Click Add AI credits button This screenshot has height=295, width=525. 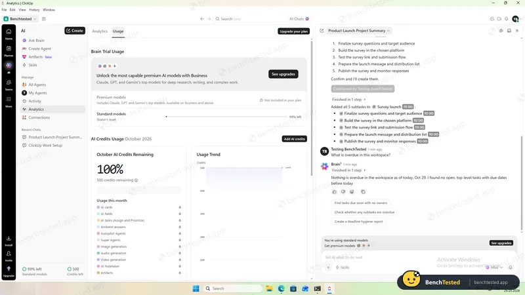tap(294, 139)
